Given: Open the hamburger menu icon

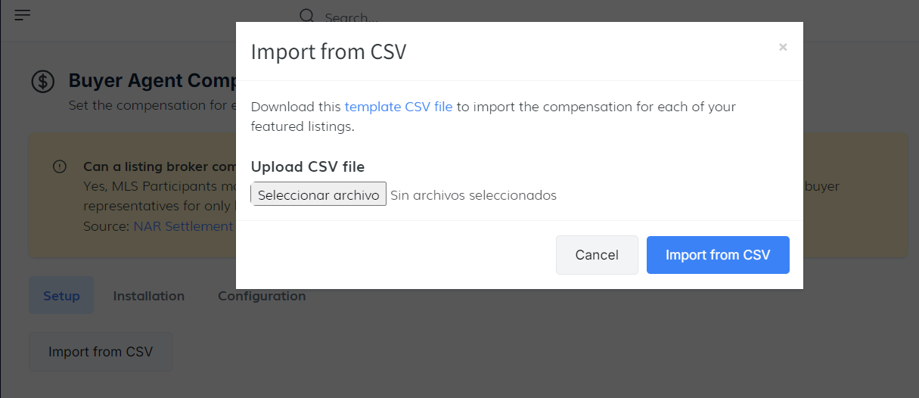Looking at the screenshot, I should (x=23, y=14).
